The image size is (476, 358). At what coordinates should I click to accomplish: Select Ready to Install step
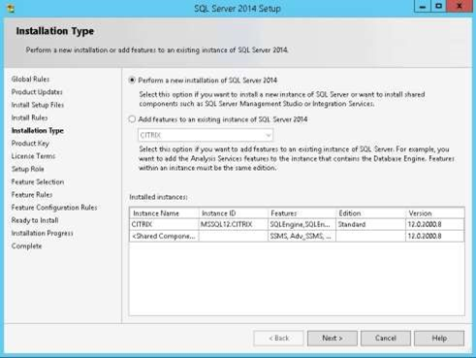tap(35, 220)
